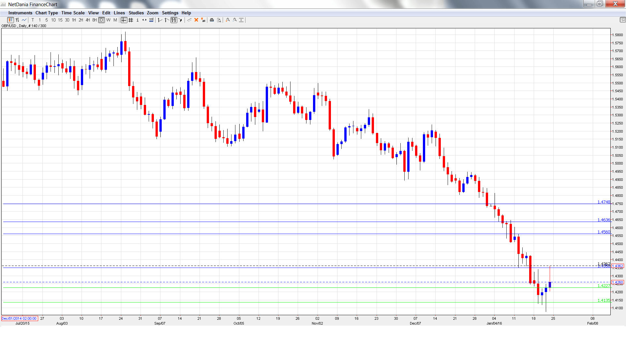626x352 pixels.
Task: Click the red delete-line X button
Action: tap(196, 20)
